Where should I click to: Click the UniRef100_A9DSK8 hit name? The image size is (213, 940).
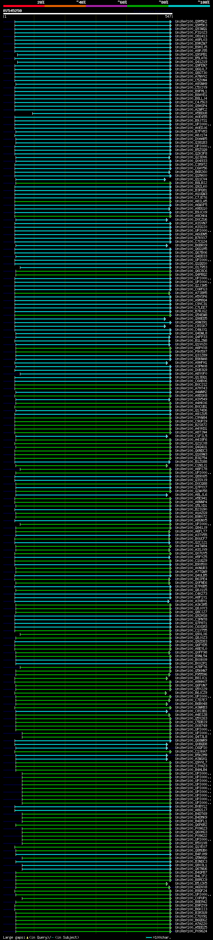[191, 395]
